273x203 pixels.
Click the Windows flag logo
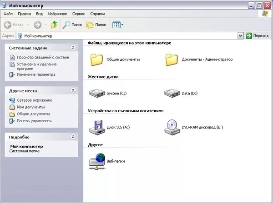click(x=265, y=14)
